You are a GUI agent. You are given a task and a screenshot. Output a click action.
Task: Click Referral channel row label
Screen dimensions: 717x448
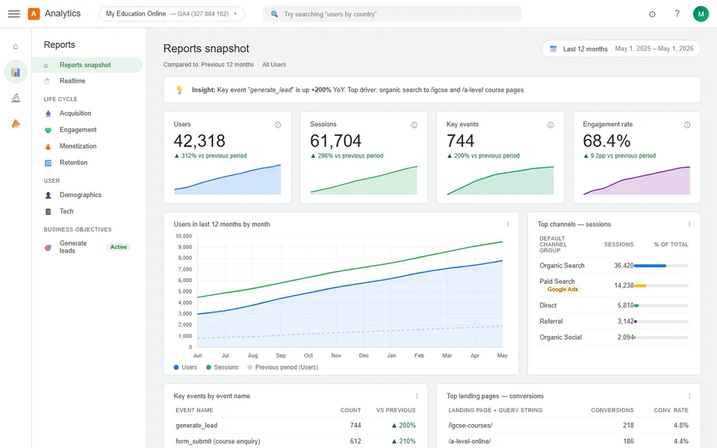point(551,321)
